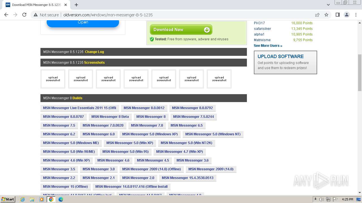The height and width of the screenshot is (203, 362).
Task: Select MSN Messenger 15 (Offline) build
Action: coord(65,187)
